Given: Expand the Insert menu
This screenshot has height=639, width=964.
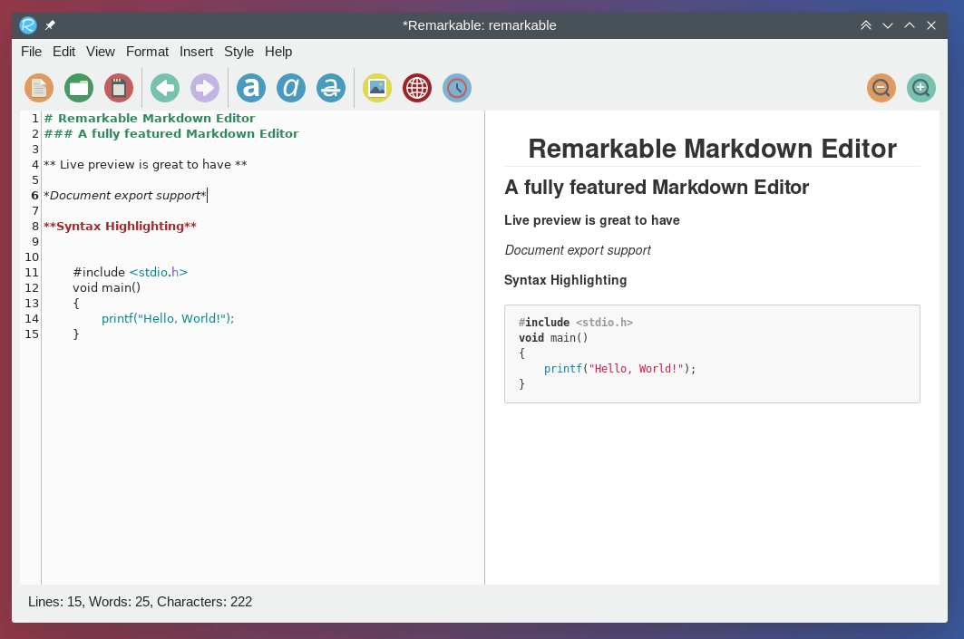Looking at the screenshot, I should (x=196, y=52).
